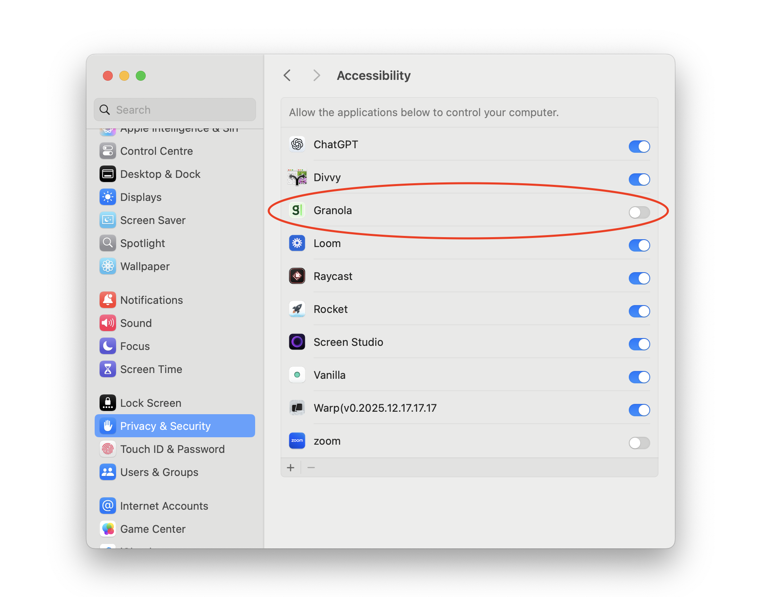Image resolution: width=772 pixels, height=597 pixels.
Task: Click the search field in sidebar
Action: pos(174,110)
